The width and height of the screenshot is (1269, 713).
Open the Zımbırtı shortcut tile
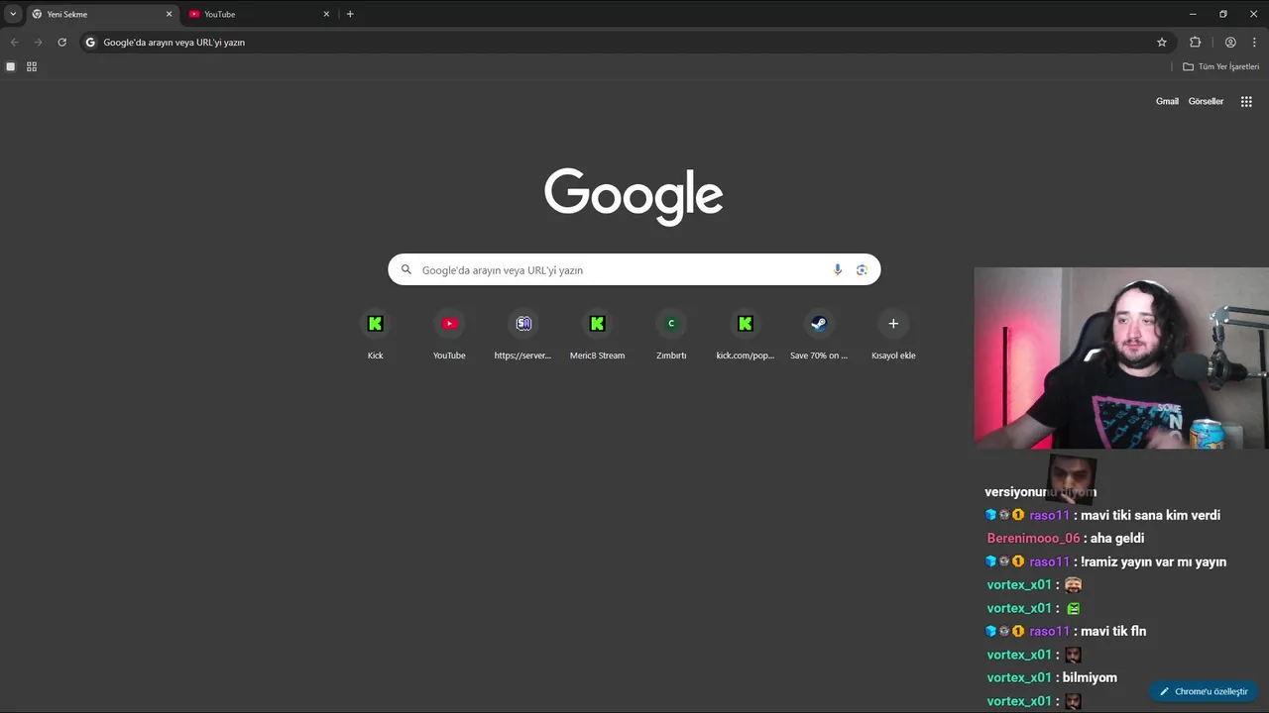[x=671, y=336]
